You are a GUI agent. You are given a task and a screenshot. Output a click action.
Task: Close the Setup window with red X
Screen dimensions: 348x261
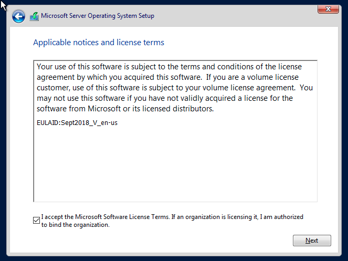pos(328,9)
